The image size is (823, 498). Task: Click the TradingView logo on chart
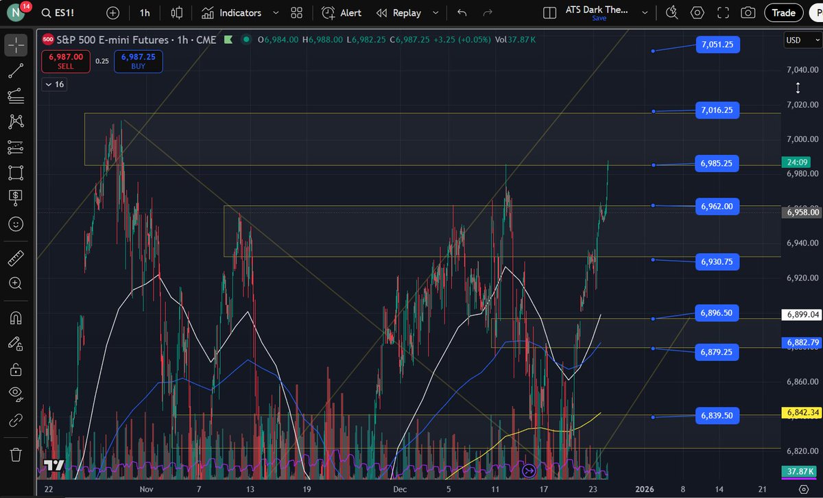click(x=54, y=466)
